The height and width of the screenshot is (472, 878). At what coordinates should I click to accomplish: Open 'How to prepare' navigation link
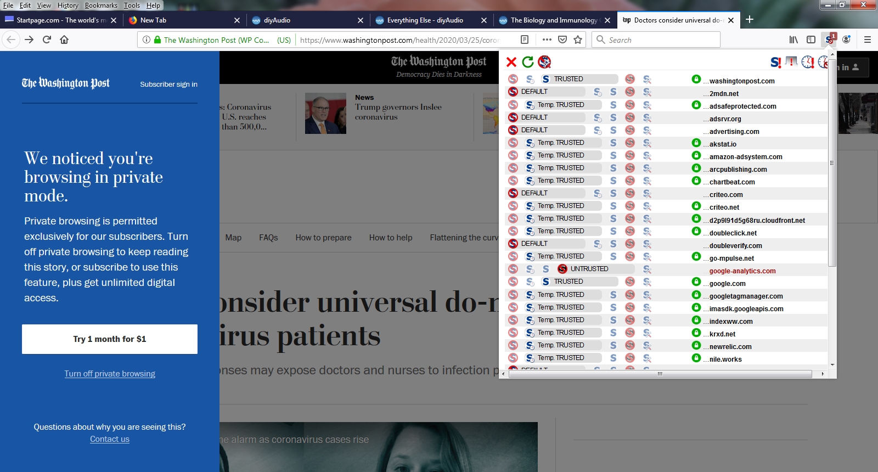[323, 238]
